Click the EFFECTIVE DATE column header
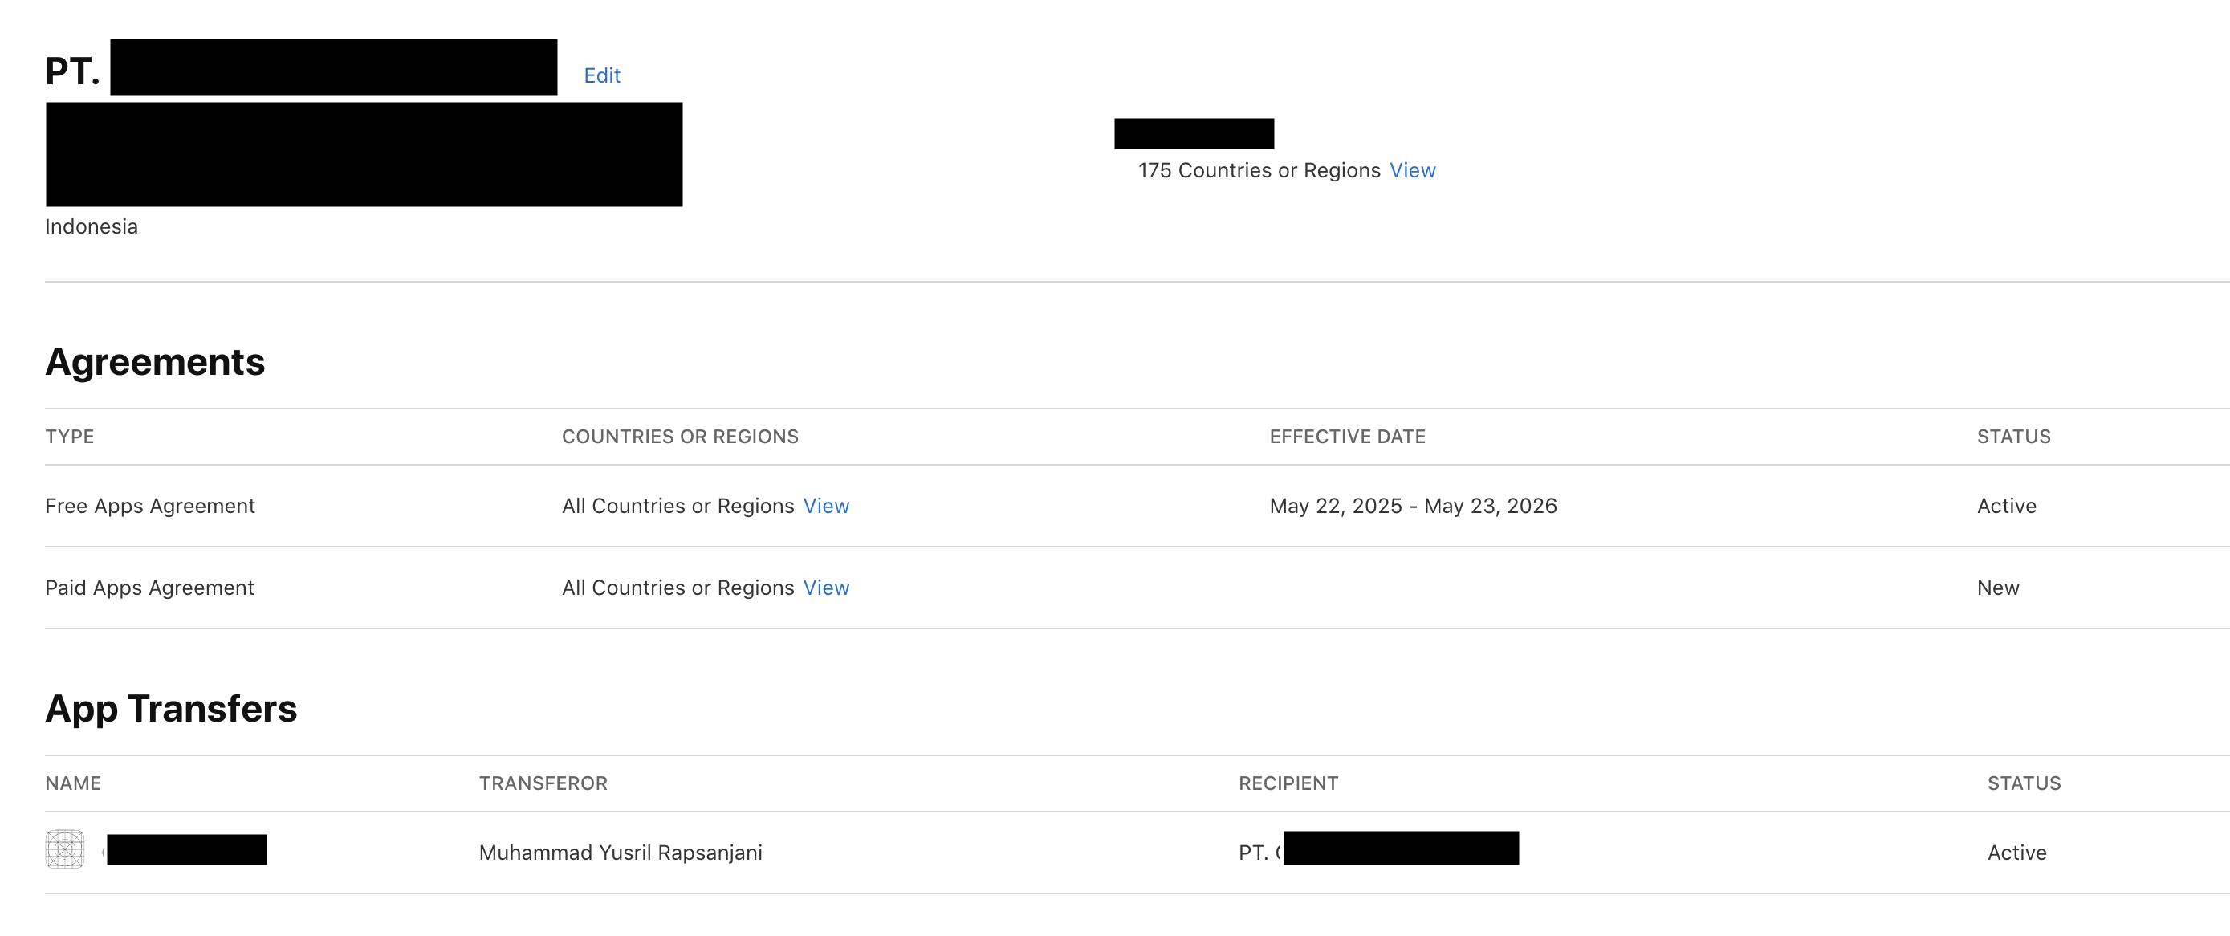This screenshot has width=2230, height=936. point(1347,437)
